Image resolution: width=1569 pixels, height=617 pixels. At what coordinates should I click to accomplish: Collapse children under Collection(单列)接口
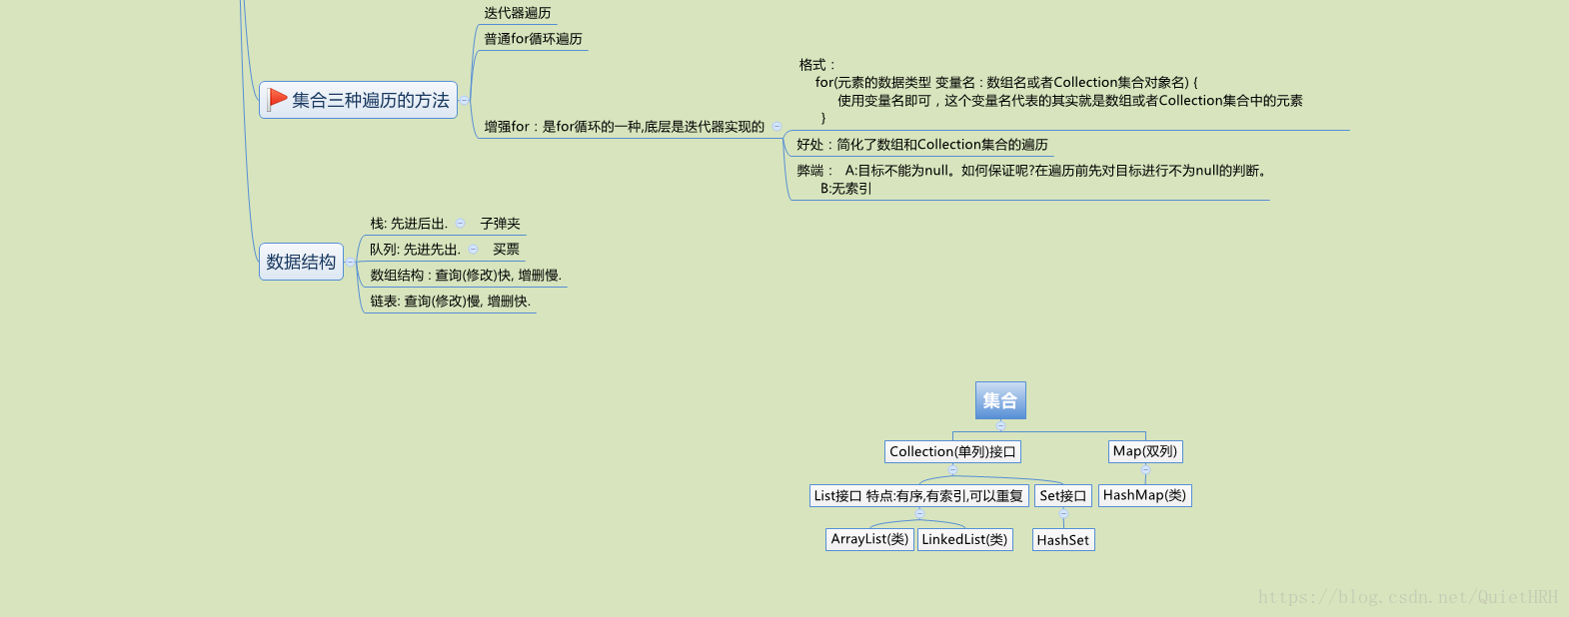(952, 469)
